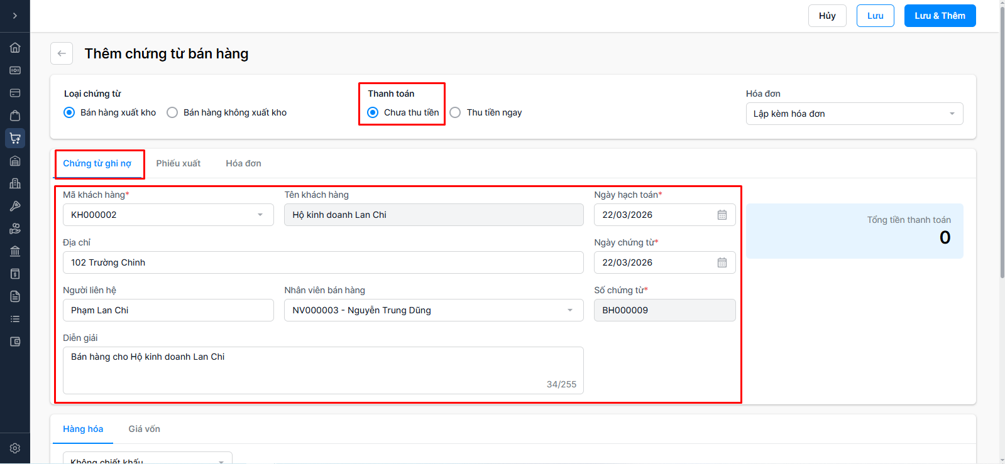Open the home dashboard icon in sidebar

pyautogui.click(x=15, y=48)
